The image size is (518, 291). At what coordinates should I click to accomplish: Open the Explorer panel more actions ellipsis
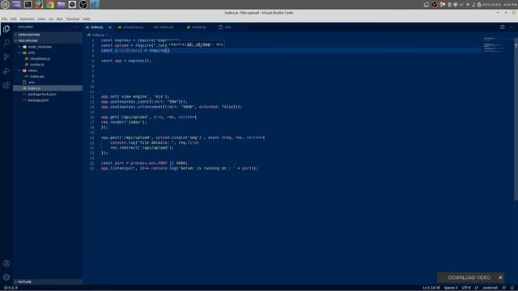[x=75, y=27]
